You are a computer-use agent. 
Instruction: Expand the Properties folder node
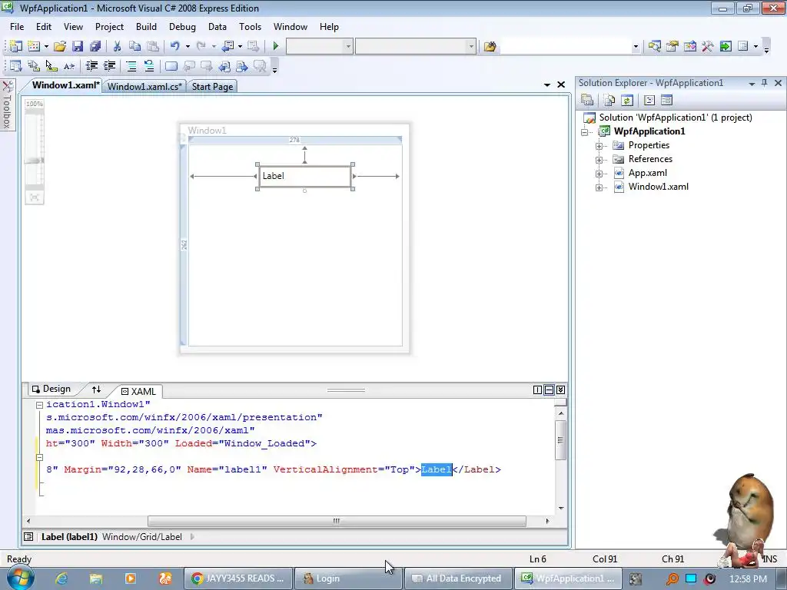coord(599,146)
